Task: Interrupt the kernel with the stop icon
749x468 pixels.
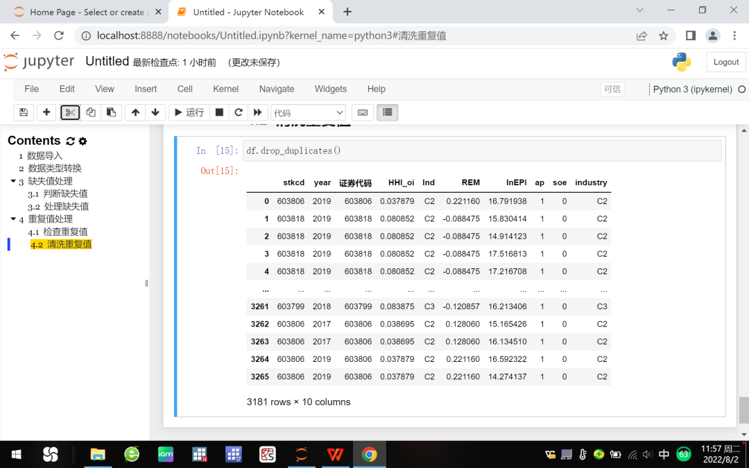Action: tap(219, 112)
